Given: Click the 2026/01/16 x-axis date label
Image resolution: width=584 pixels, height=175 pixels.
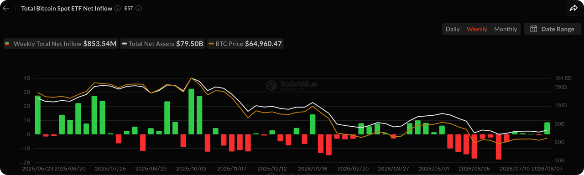Looking at the screenshot, I should coord(312,169).
